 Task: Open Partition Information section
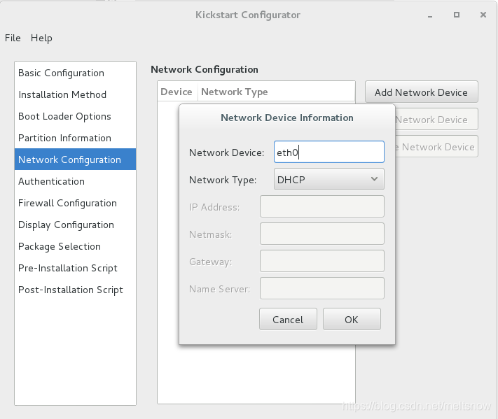click(x=75, y=138)
